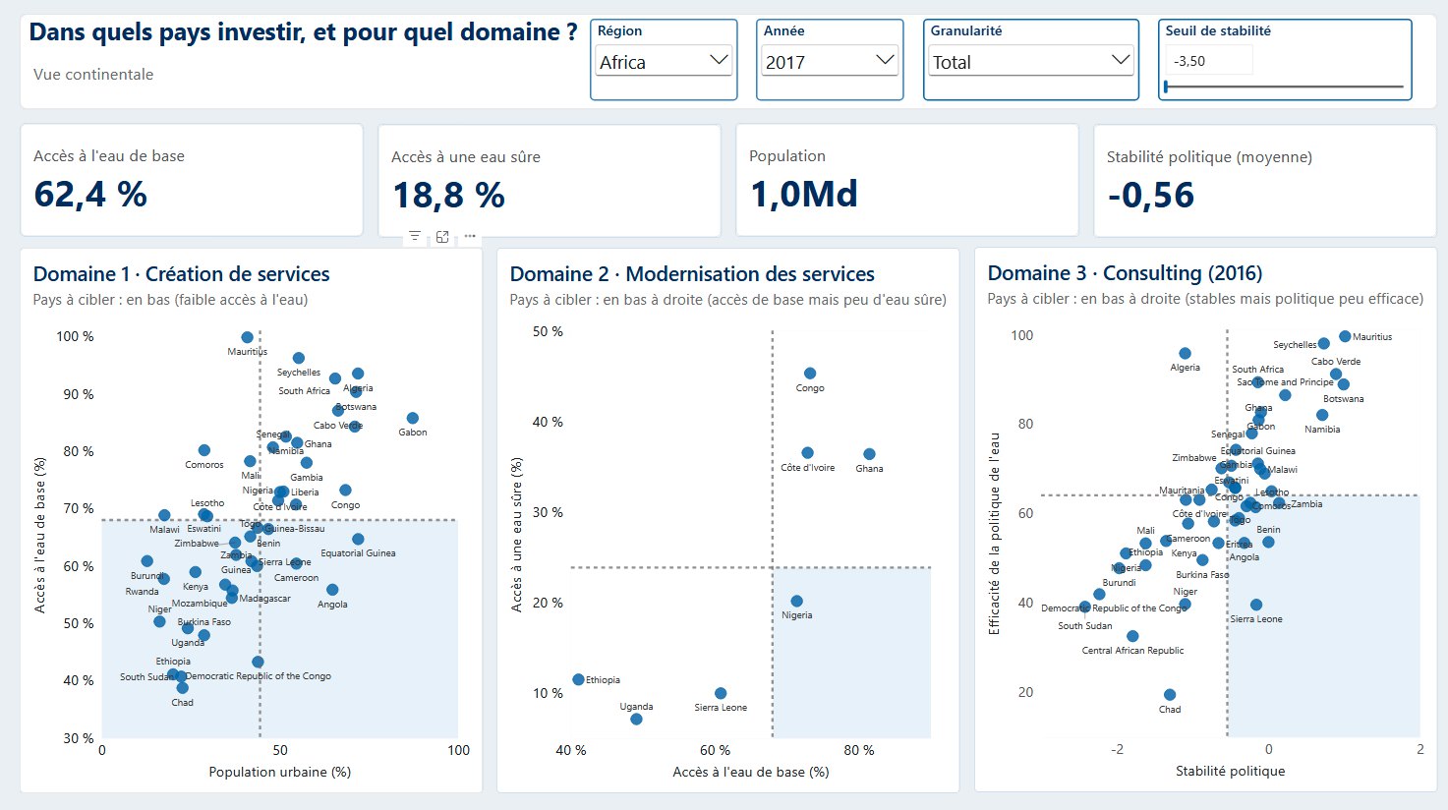
Task: Select the Angola data point in Domaine 1 chart
Action: 332,590
